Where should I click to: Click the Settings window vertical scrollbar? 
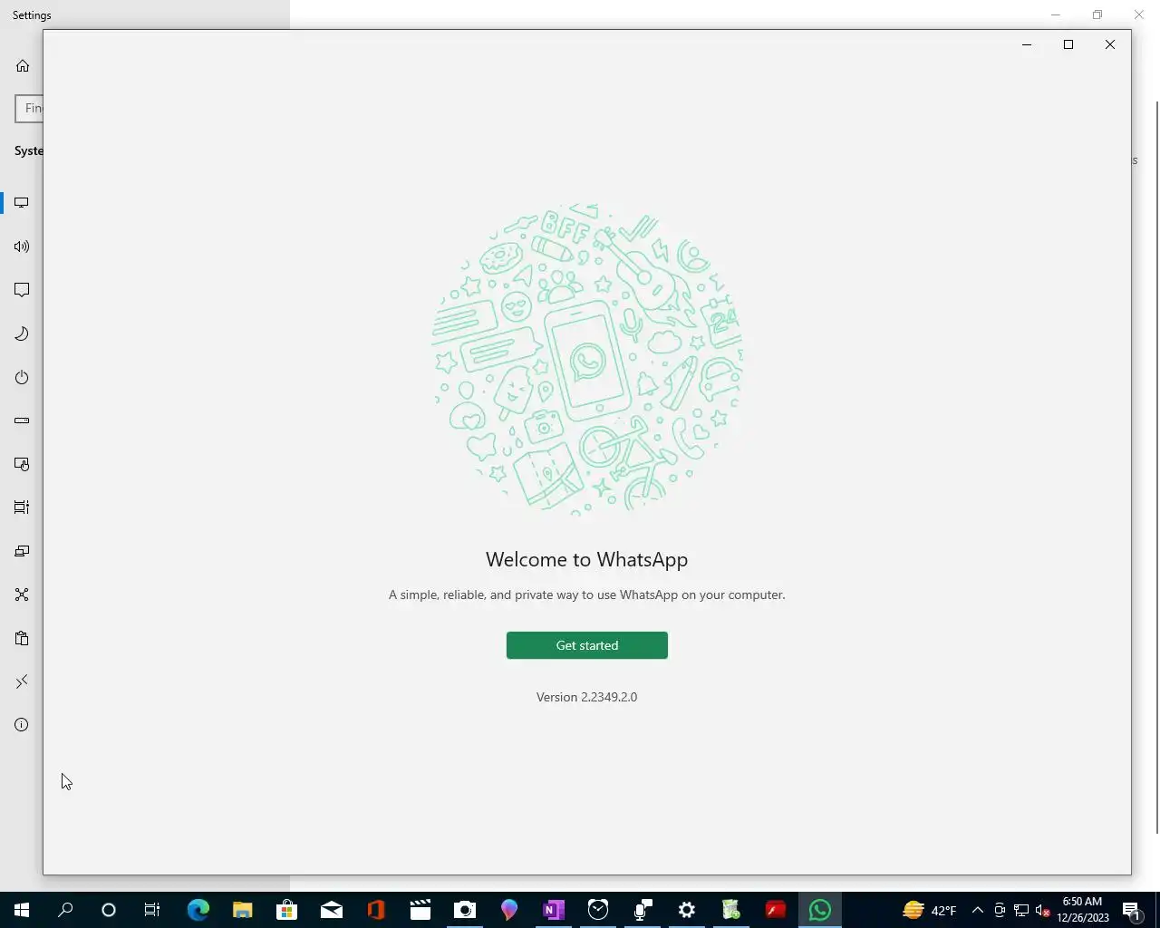1156,467
